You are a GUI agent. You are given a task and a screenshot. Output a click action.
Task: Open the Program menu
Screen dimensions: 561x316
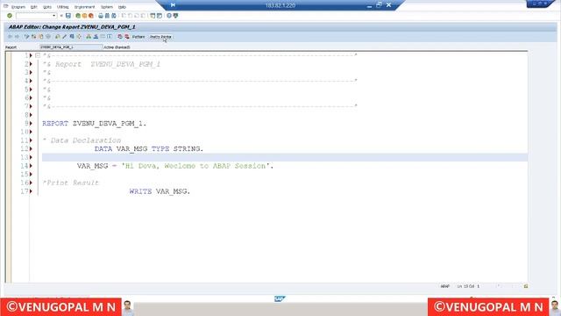[x=18, y=7]
